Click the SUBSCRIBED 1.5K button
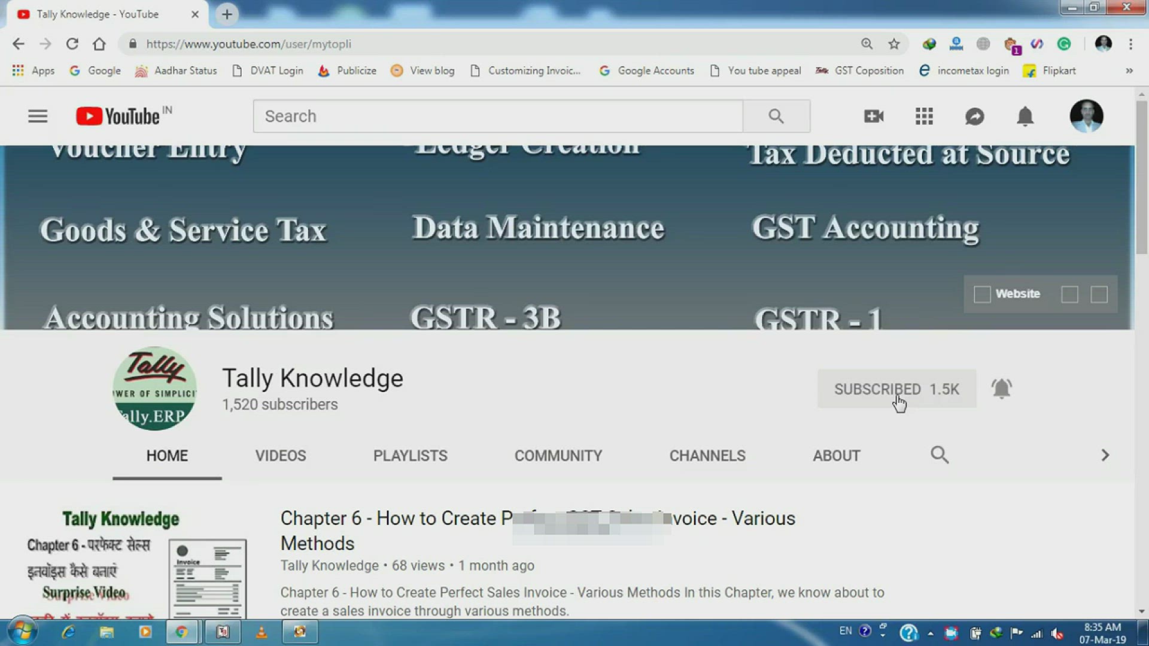 tap(897, 389)
